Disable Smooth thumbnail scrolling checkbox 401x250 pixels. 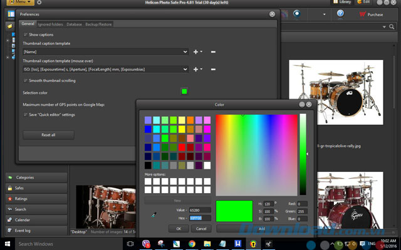(x=26, y=81)
